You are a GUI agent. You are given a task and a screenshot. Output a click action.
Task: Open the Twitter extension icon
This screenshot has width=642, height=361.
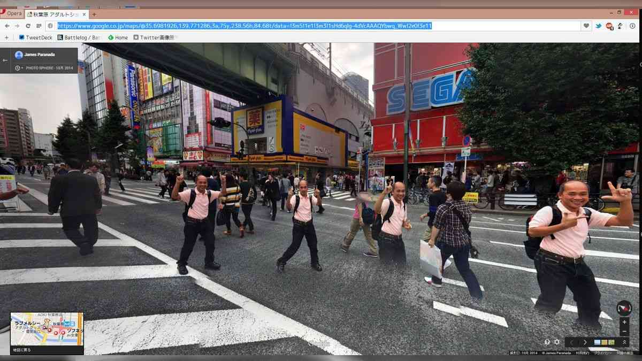tap(599, 26)
